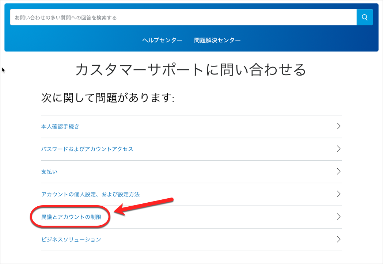Image resolution: width=383 pixels, height=264 pixels.
Task: Expand the 支払い row chevron
Action: click(x=338, y=171)
